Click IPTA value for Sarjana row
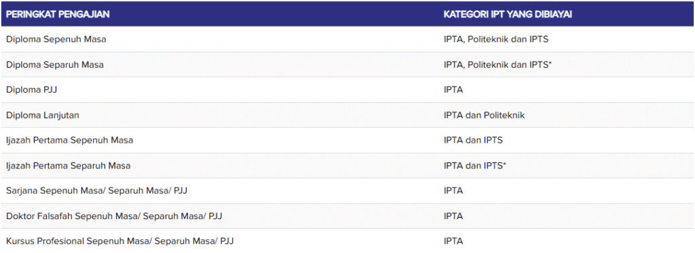Viewport: 695px width, 253px height. coord(453,191)
